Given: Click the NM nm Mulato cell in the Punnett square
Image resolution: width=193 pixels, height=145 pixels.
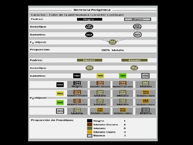Looking at the screenshot, I should (x=146, y=85).
